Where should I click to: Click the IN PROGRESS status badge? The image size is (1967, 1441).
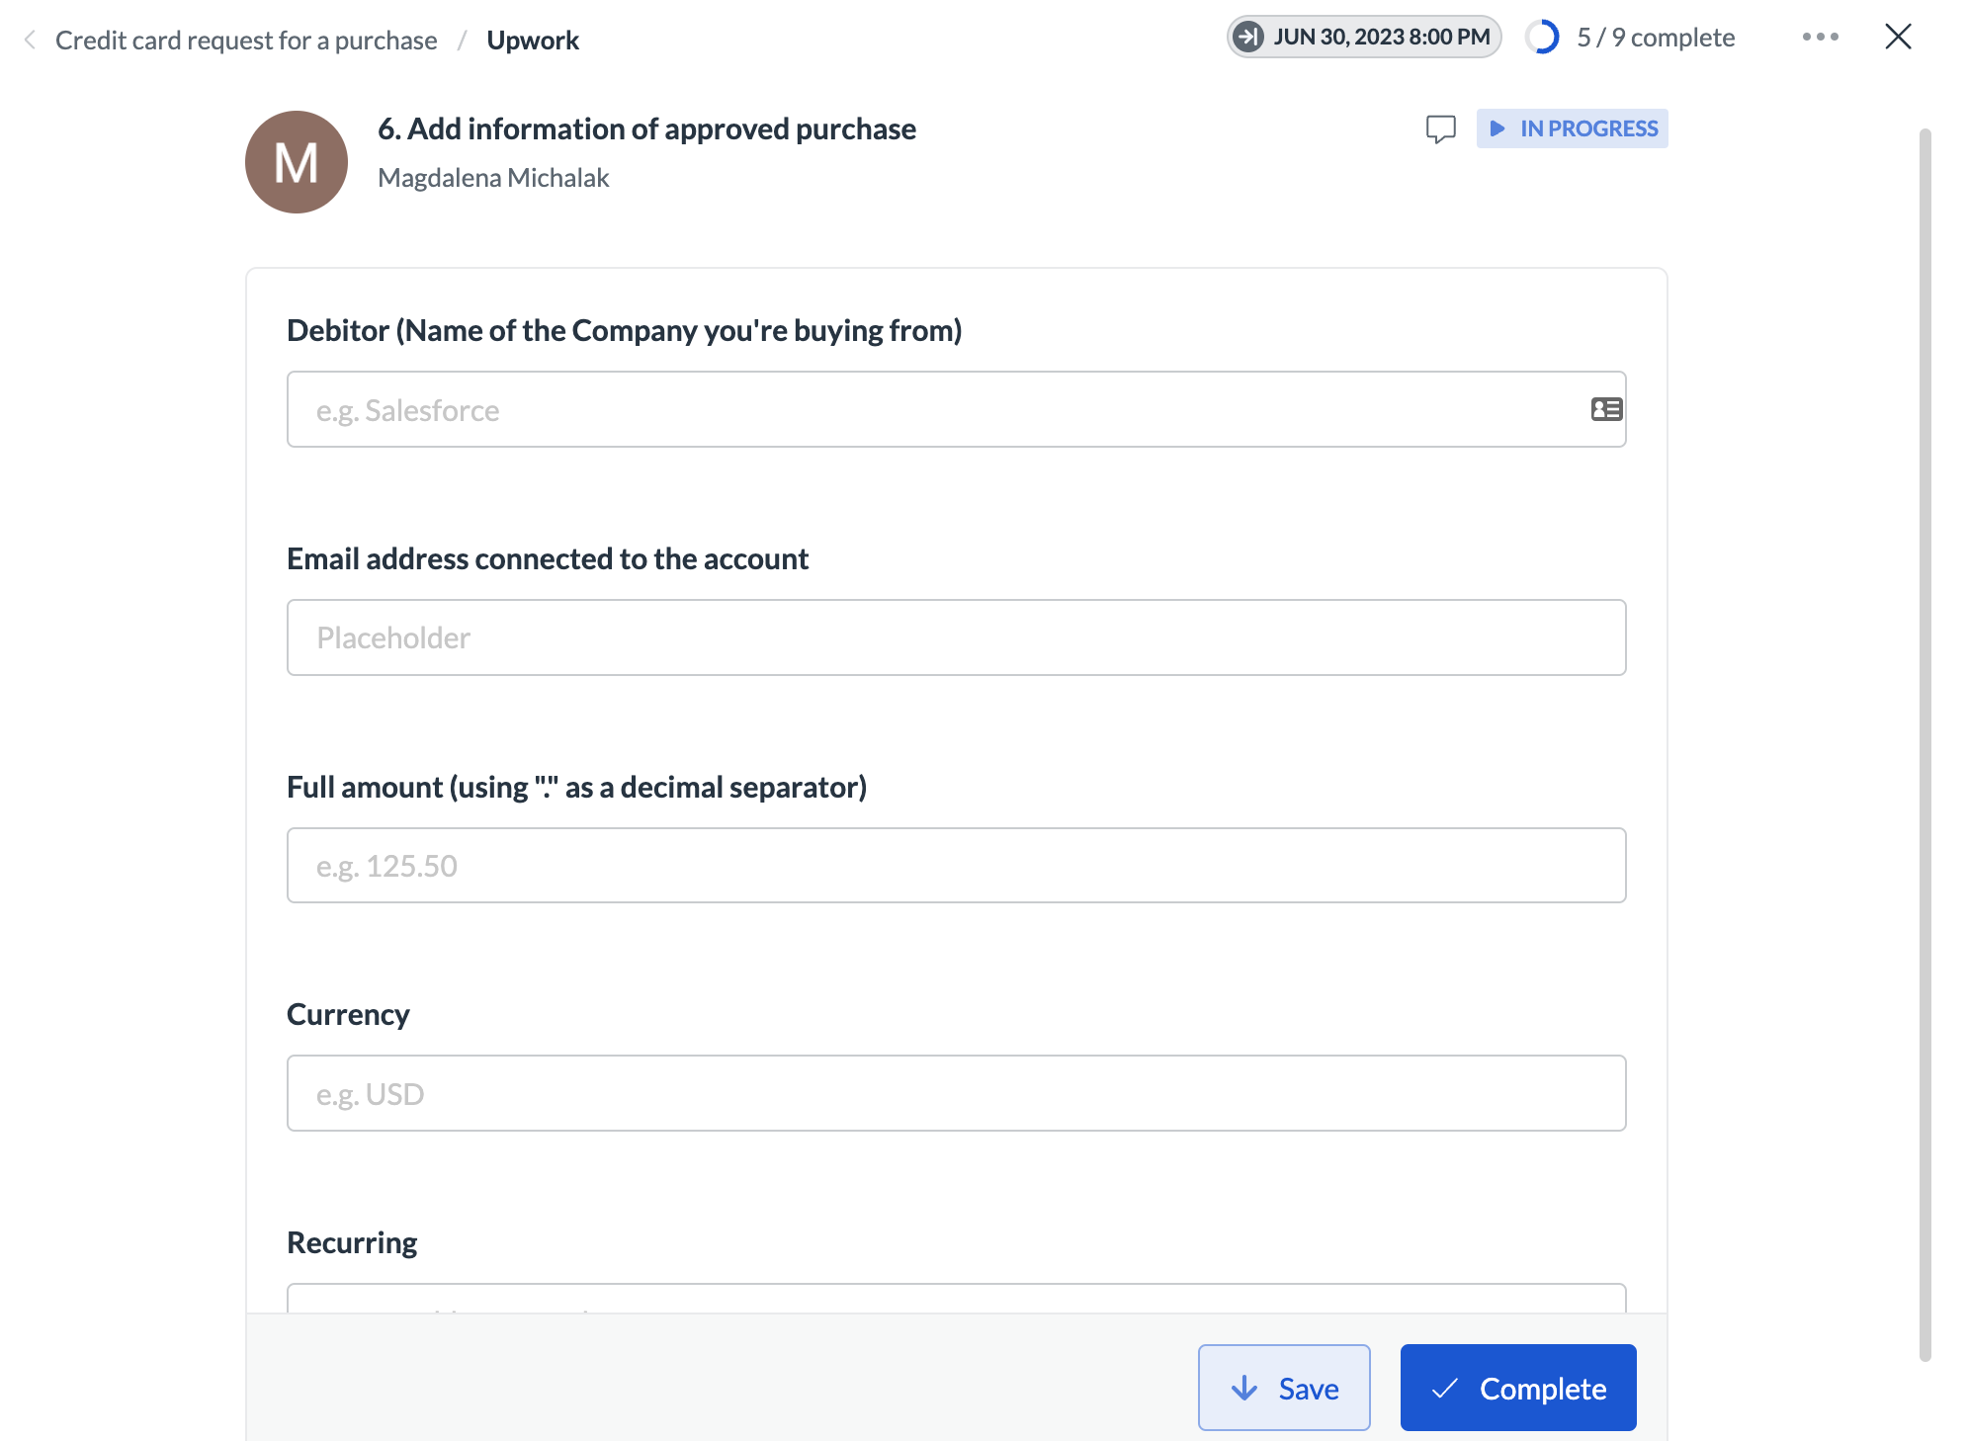coord(1572,129)
